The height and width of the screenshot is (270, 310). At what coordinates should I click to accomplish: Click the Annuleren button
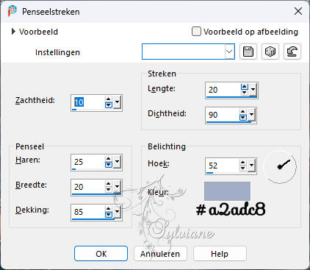[x=160, y=254]
